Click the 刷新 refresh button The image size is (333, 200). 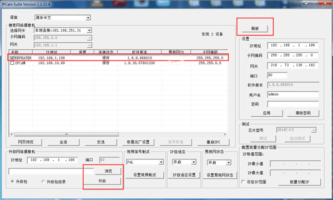(255, 28)
